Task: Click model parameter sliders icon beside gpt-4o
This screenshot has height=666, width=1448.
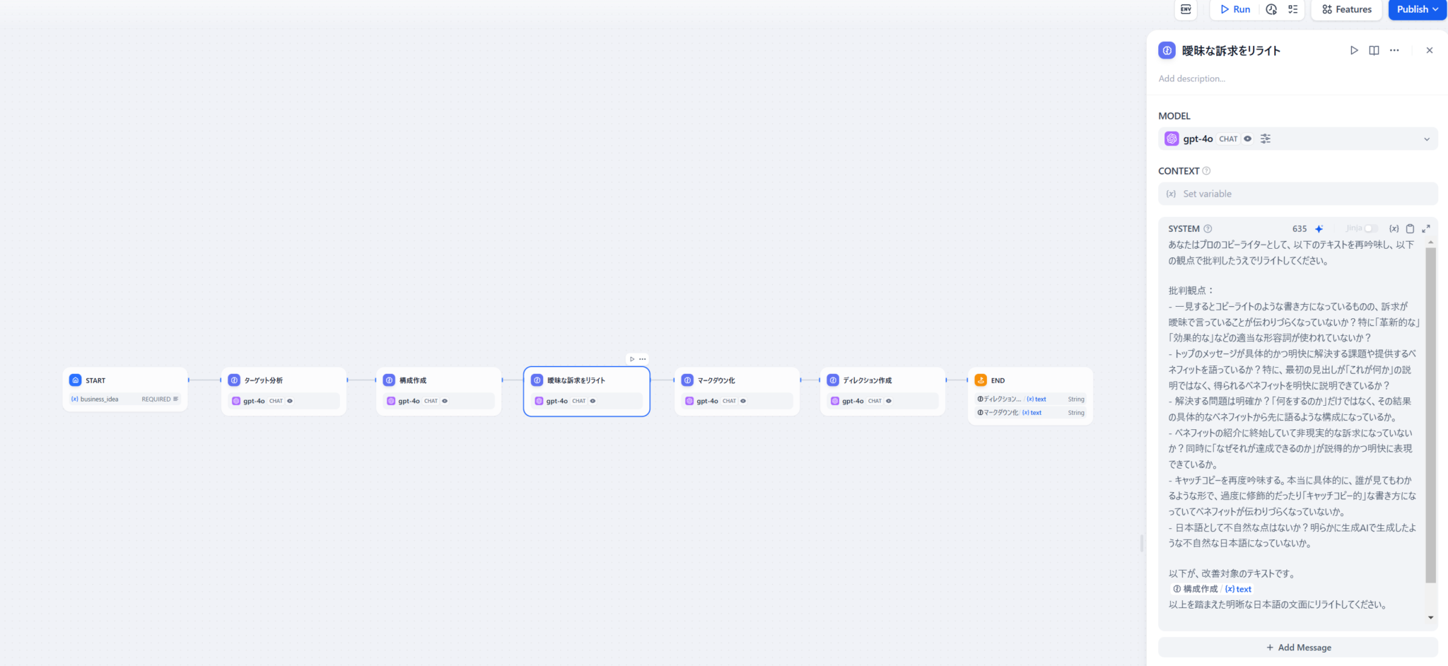Action: 1266,139
